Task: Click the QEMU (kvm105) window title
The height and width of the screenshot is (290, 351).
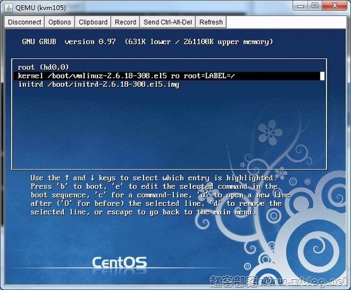Action: click(40, 8)
